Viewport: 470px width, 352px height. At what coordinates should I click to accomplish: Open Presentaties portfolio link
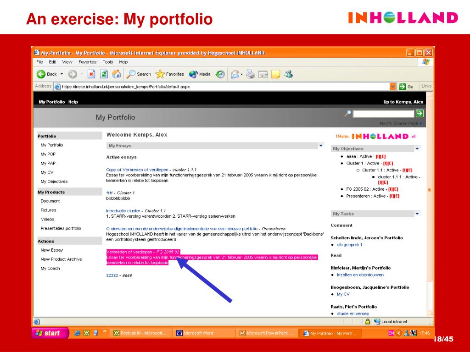(61, 228)
